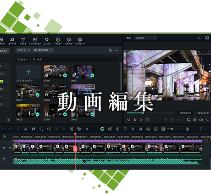Open the Audio (オーディオ) tab
This screenshot has height=194, width=211.
point(12,41)
